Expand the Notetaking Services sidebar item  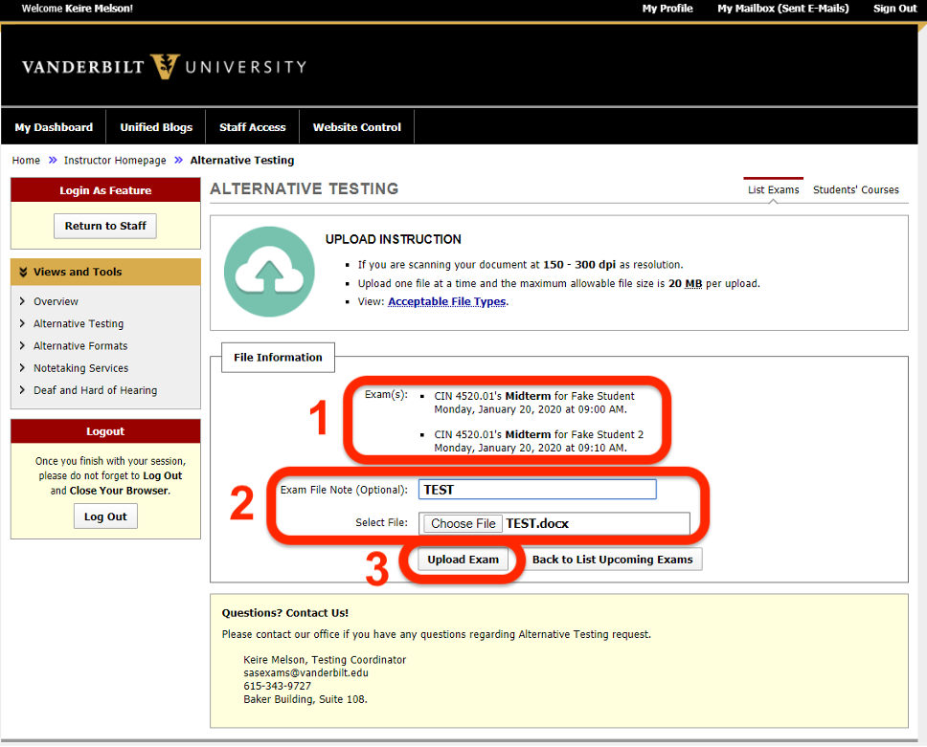[x=80, y=367]
